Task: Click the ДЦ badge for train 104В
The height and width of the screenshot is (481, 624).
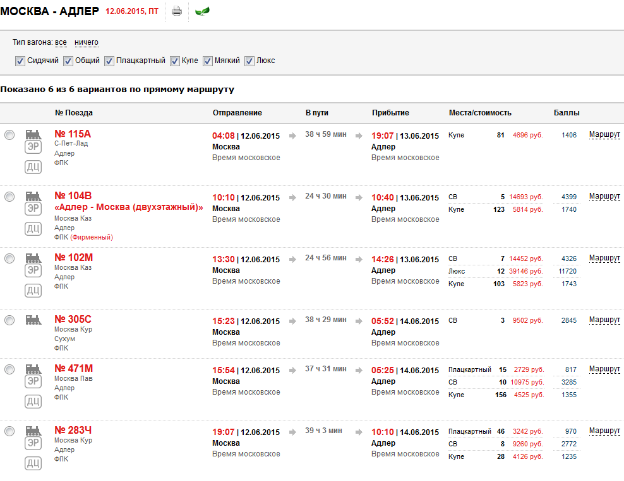Action: click(33, 228)
